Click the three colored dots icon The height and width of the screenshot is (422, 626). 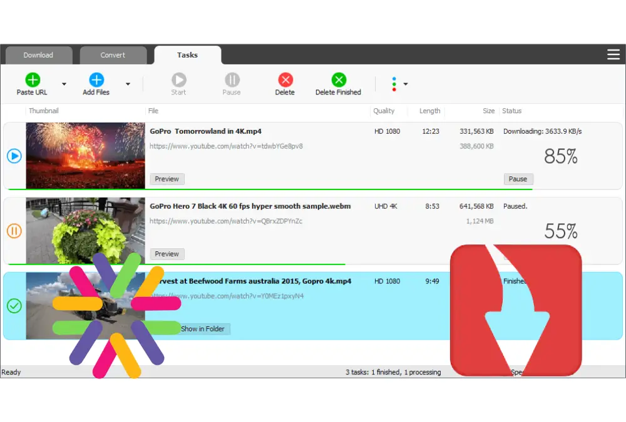click(394, 84)
